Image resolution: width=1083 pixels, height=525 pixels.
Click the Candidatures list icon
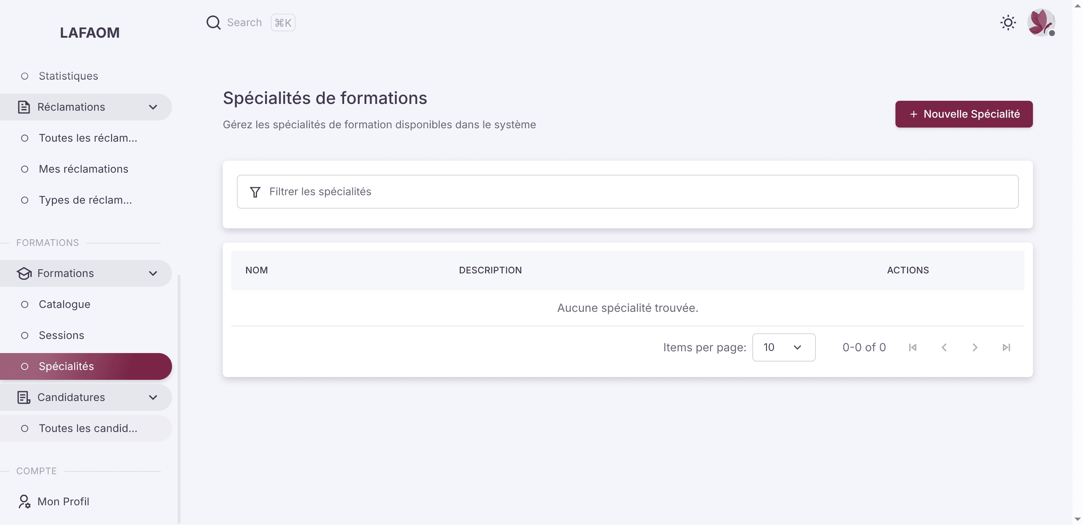pyautogui.click(x=24, y=398)
